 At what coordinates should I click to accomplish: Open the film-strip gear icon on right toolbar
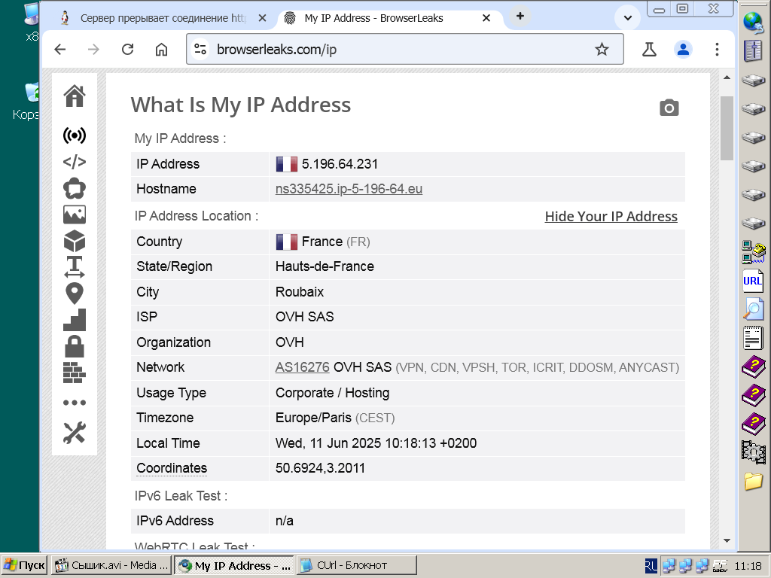753,452
